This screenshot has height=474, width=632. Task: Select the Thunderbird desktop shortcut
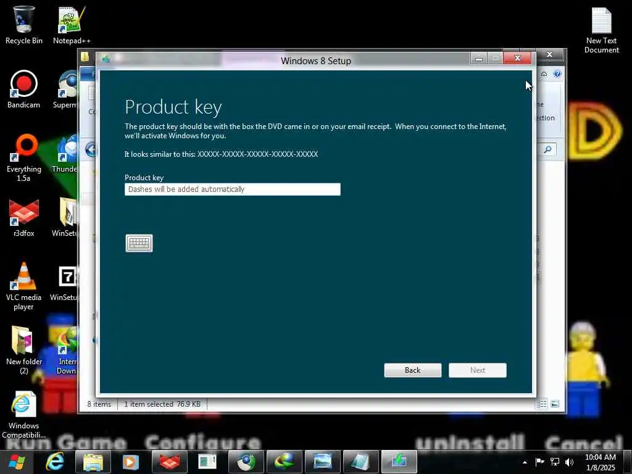click(65, 154)
